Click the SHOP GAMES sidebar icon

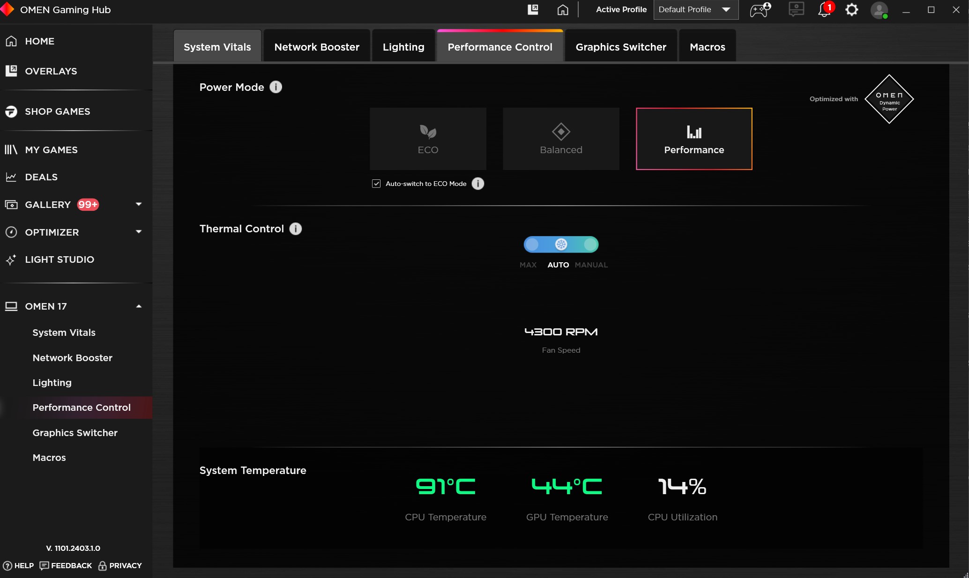(11, 111)
